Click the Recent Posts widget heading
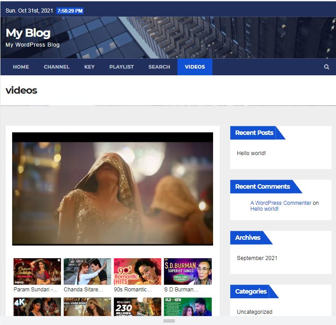 (254, 133)
